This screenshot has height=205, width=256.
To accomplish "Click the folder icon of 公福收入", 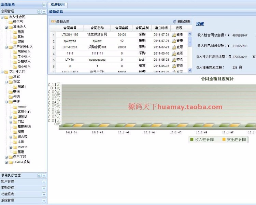I will 15,62.
